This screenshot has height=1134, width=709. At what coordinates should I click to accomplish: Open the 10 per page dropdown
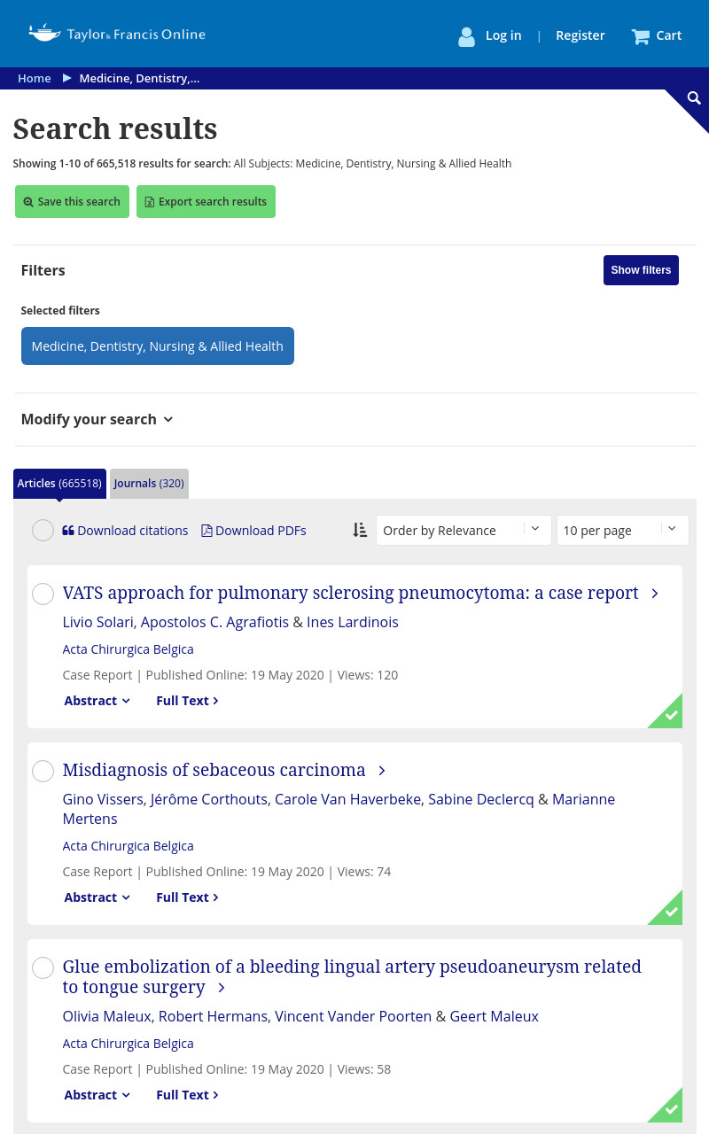click(622, 530)
